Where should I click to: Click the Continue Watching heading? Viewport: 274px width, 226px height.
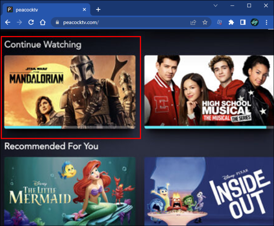(x=43, y=45)
